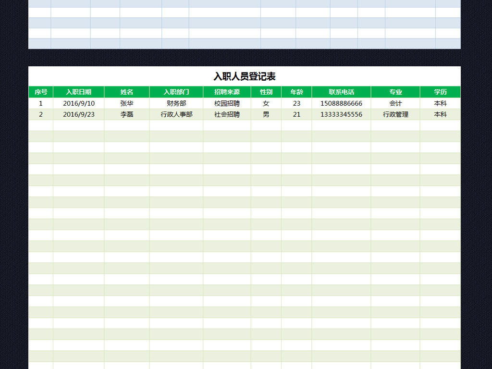Select the 联系电话 column header
The image size is (492, 369).
click(342, 92)
